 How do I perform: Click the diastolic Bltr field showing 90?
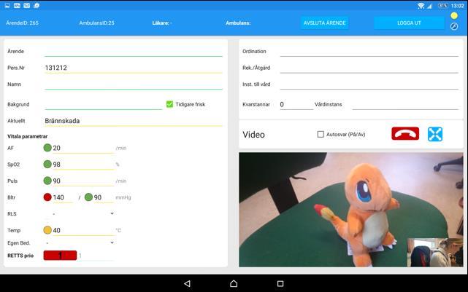(103, 197)
